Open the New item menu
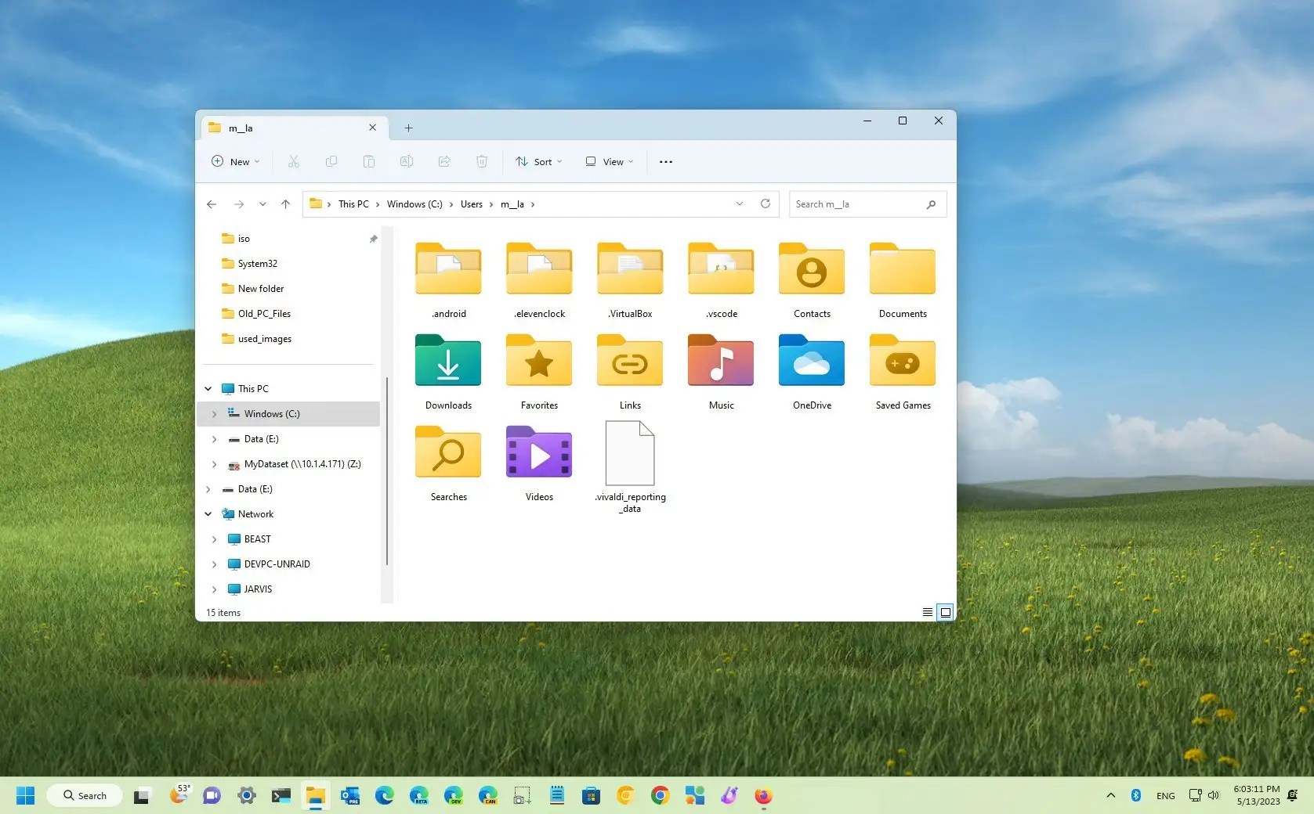 tap(233, 161)
